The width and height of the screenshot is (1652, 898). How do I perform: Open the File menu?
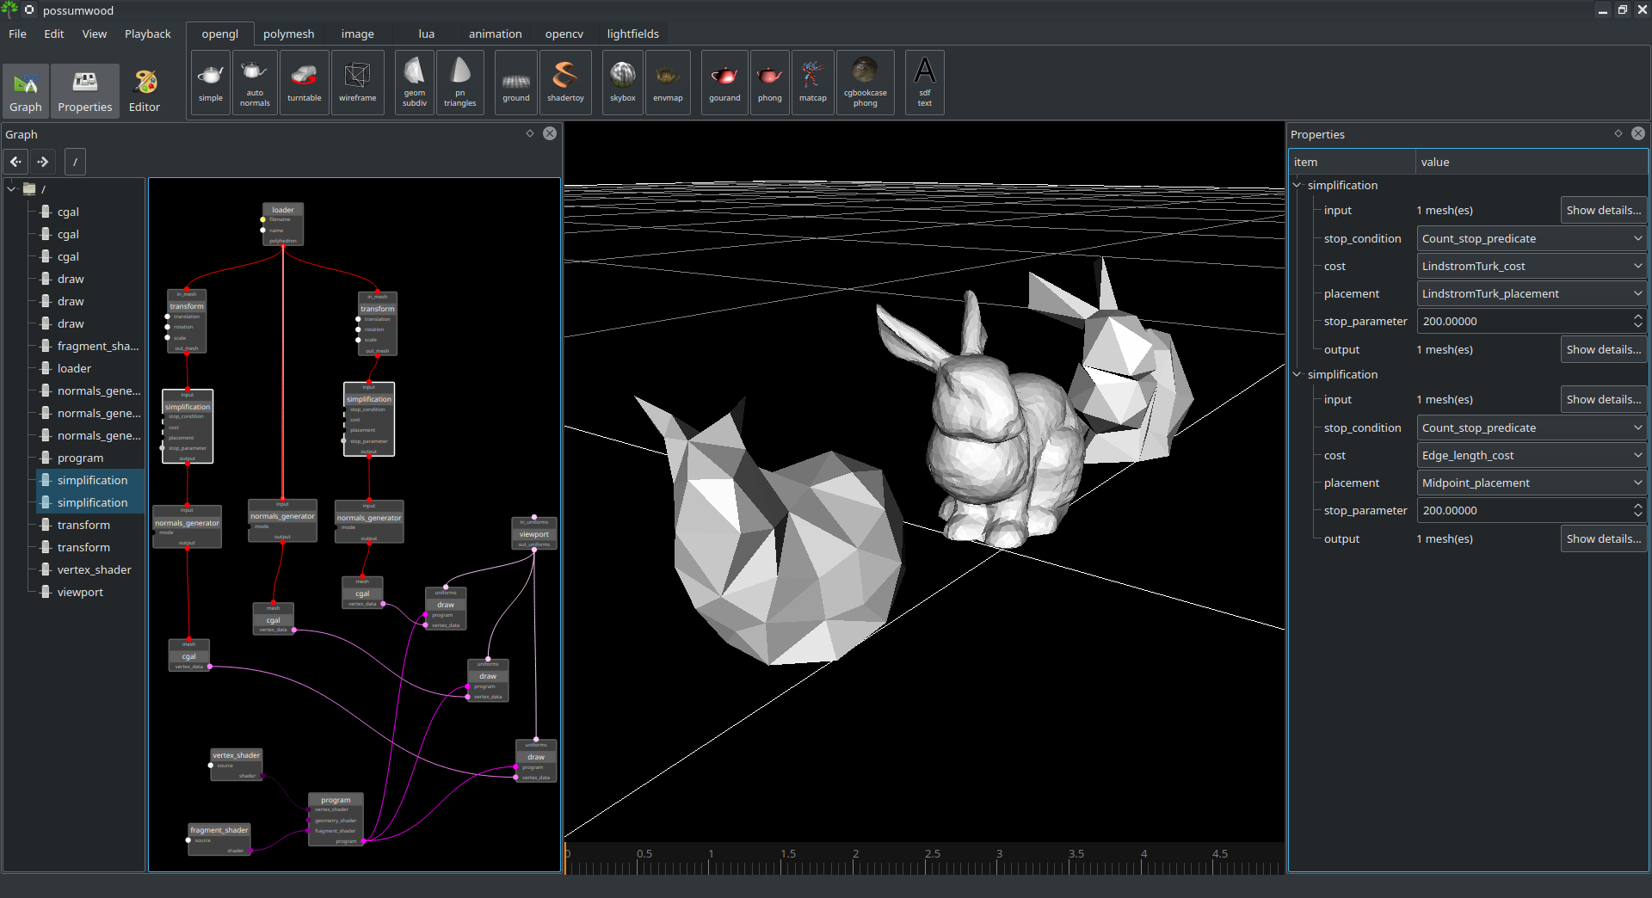click(x=17, y=34)
